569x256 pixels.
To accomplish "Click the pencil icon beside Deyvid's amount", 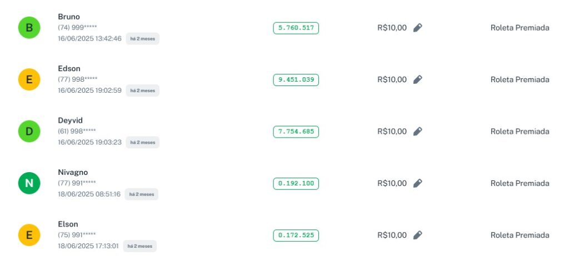I will pos(418,132).
